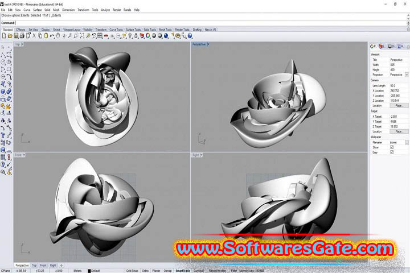Image resolution: width=410 pixels, height=273 pixels.
Task: Toggle Record History in status bar
Action: coord(218,271)
